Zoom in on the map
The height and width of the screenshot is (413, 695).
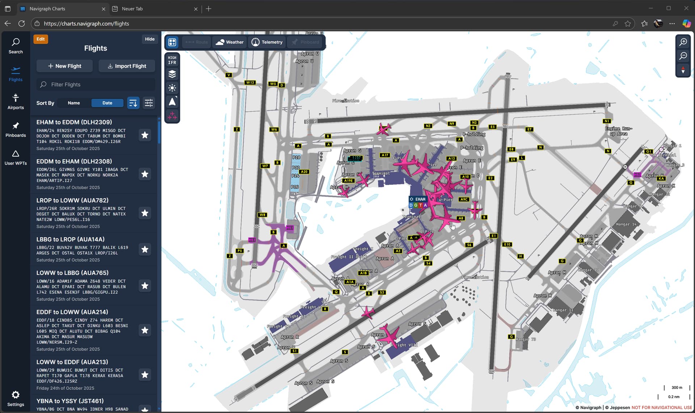click(x=683, y=42)
